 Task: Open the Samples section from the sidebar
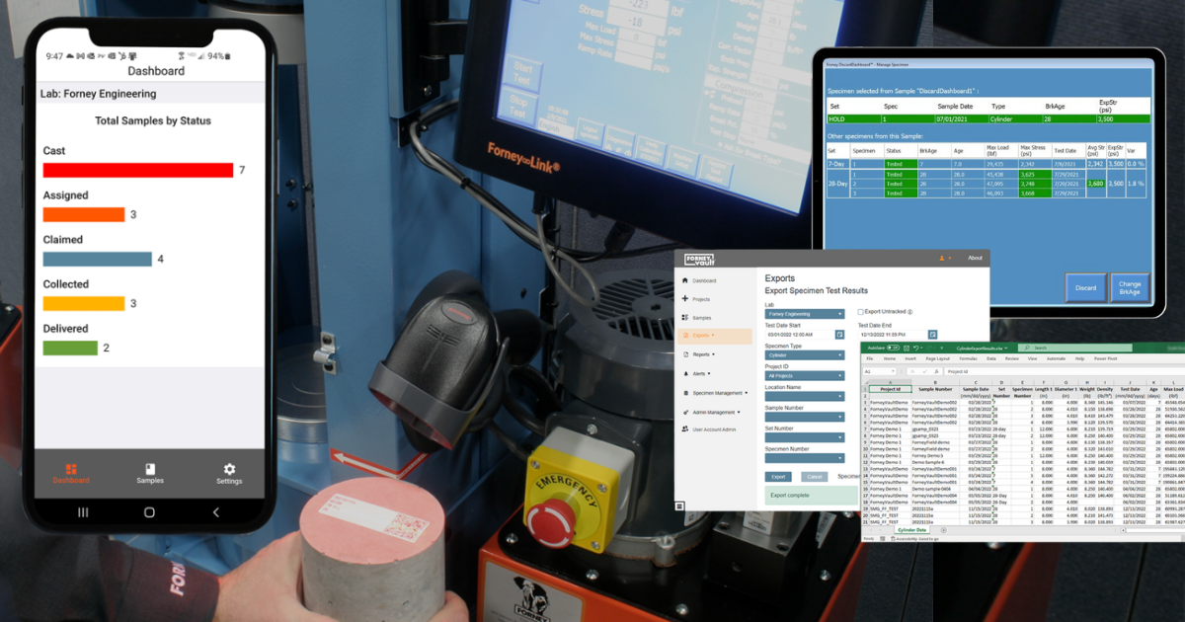(x=685, y=318)
